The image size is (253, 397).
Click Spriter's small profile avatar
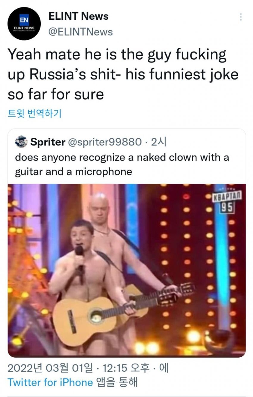(x=21, y=142)
